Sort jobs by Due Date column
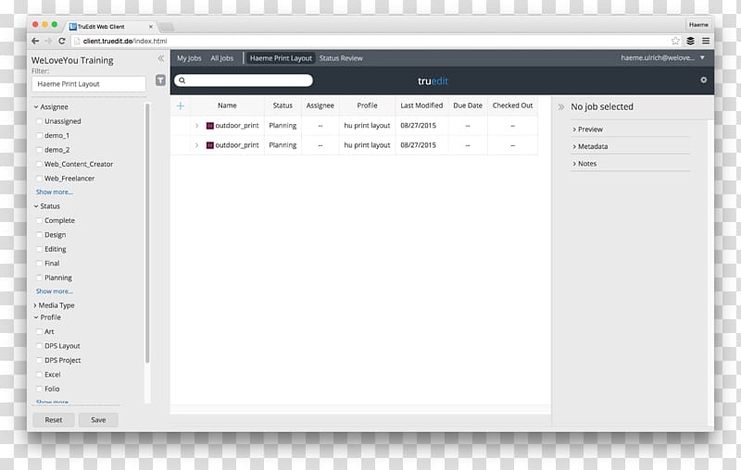Viewport: 741px width, 470px height. pyautogui.click(x=468, y=105)
